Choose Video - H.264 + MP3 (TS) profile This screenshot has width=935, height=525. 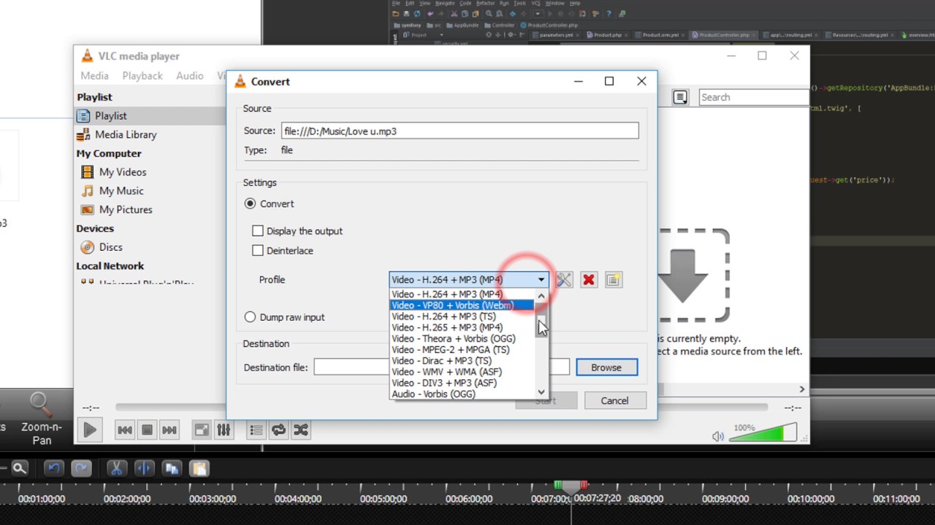(x=463, y=316)
